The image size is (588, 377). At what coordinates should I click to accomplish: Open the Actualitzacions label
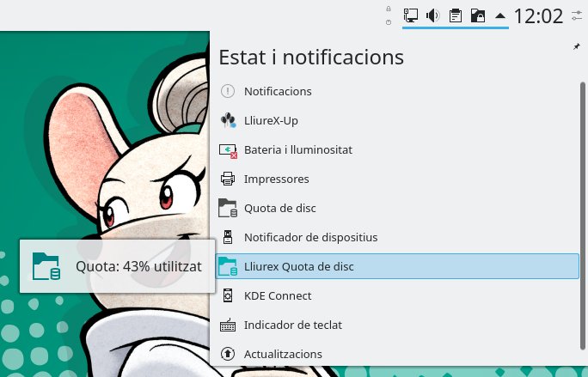(283, 355)
